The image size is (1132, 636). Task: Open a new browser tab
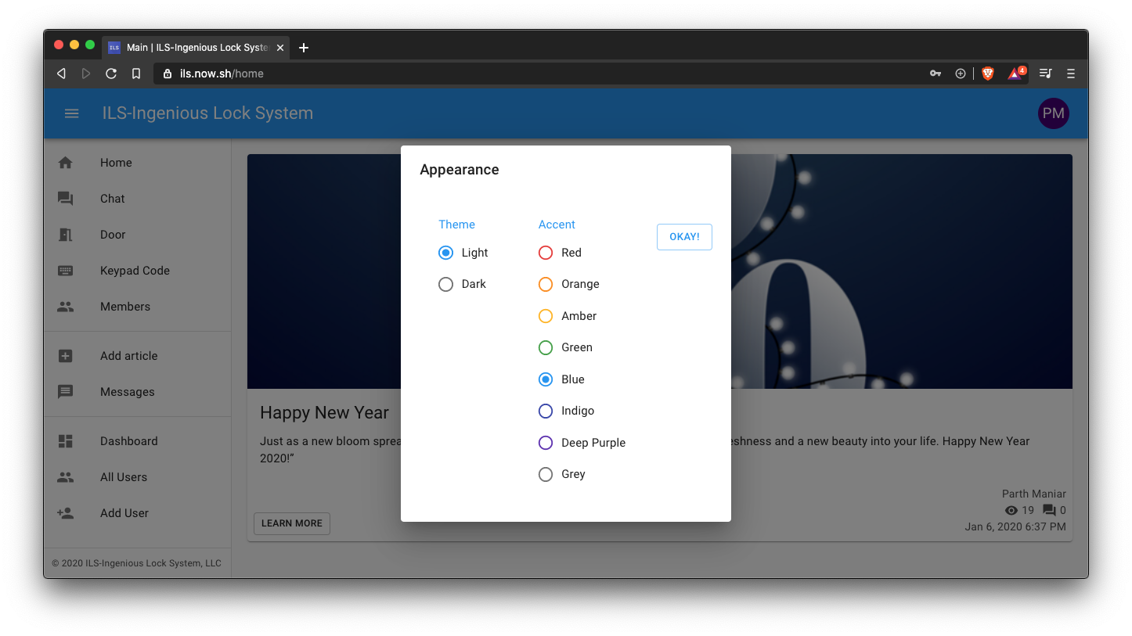tap(304, 47)
